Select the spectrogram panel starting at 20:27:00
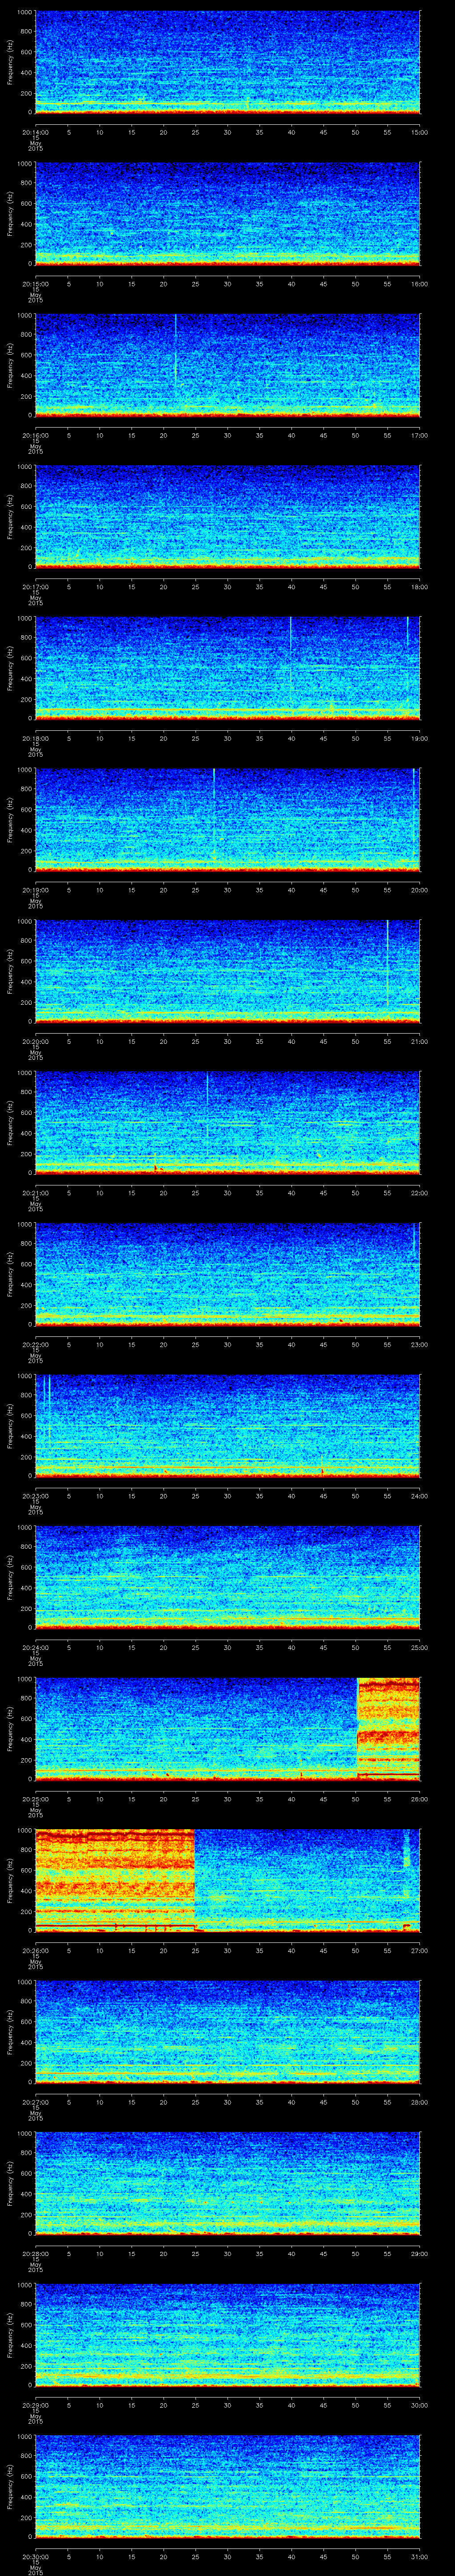Image resolution: width=455 pixels, height=2576 pixels. [x=228, y=2032]
